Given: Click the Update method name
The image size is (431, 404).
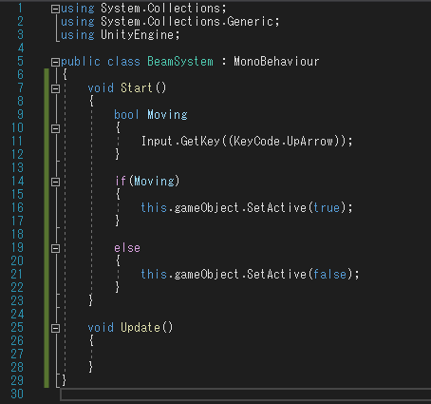Looking at the screenshot, I should tap(141, 327).
